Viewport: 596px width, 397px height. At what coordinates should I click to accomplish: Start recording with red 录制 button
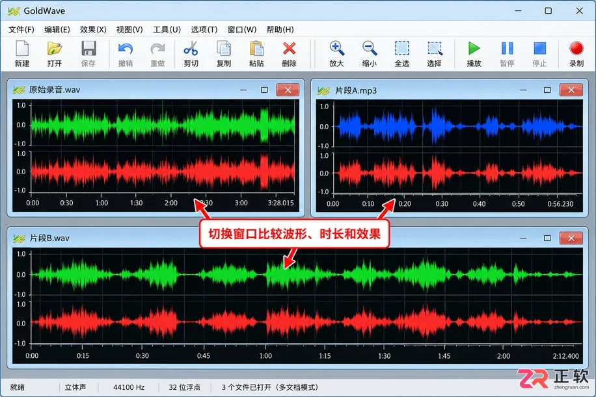coord(576,49)
